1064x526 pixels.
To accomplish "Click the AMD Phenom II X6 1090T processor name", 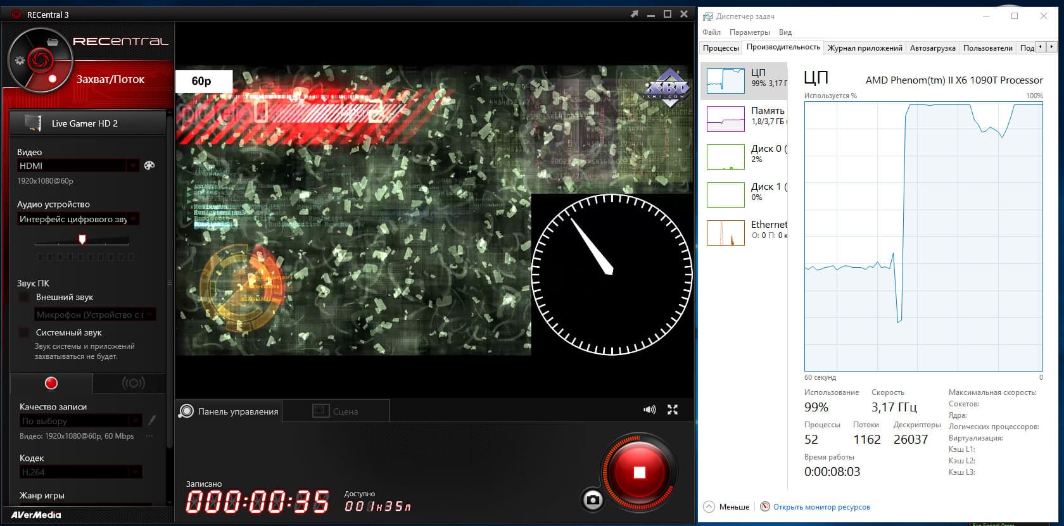I will [954, 80].
